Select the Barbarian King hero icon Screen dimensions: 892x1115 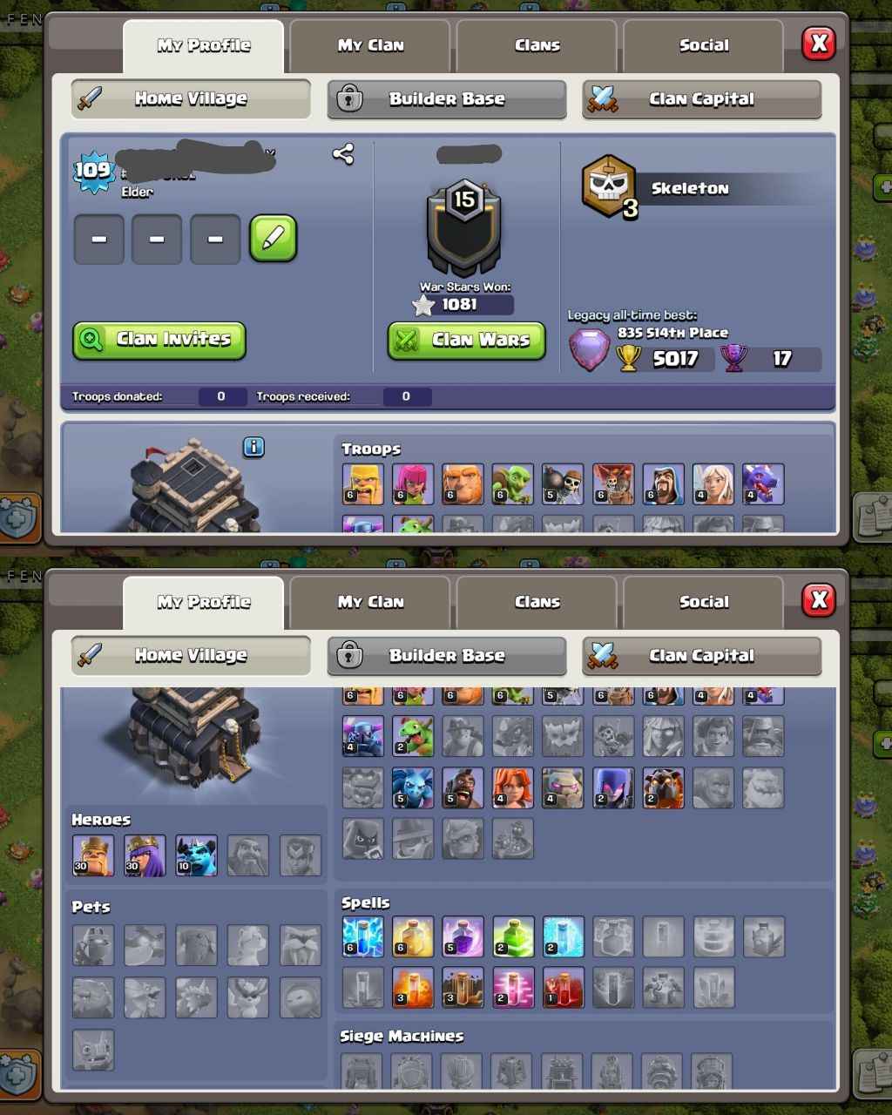click(92, 855)
